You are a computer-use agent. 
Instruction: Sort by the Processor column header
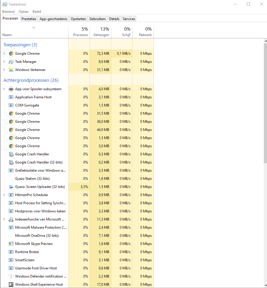pyautogui.click(x=79, y=32)
